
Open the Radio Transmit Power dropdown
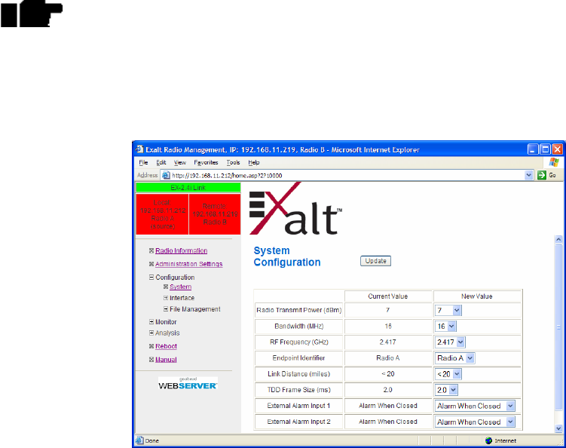tap(448, 310)
